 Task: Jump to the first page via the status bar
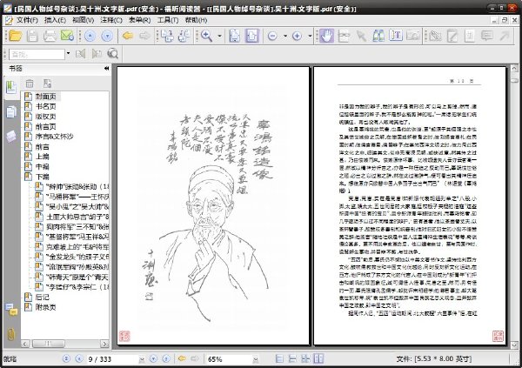coord(66,358)
